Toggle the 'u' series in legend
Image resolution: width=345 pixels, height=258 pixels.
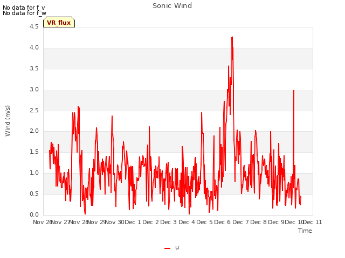pyautogui.click(x=171, y=248)
